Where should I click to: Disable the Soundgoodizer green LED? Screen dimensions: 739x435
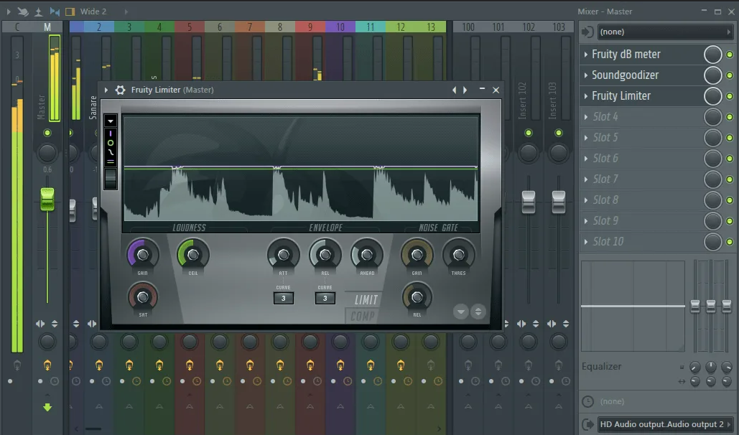coord(730,75)
